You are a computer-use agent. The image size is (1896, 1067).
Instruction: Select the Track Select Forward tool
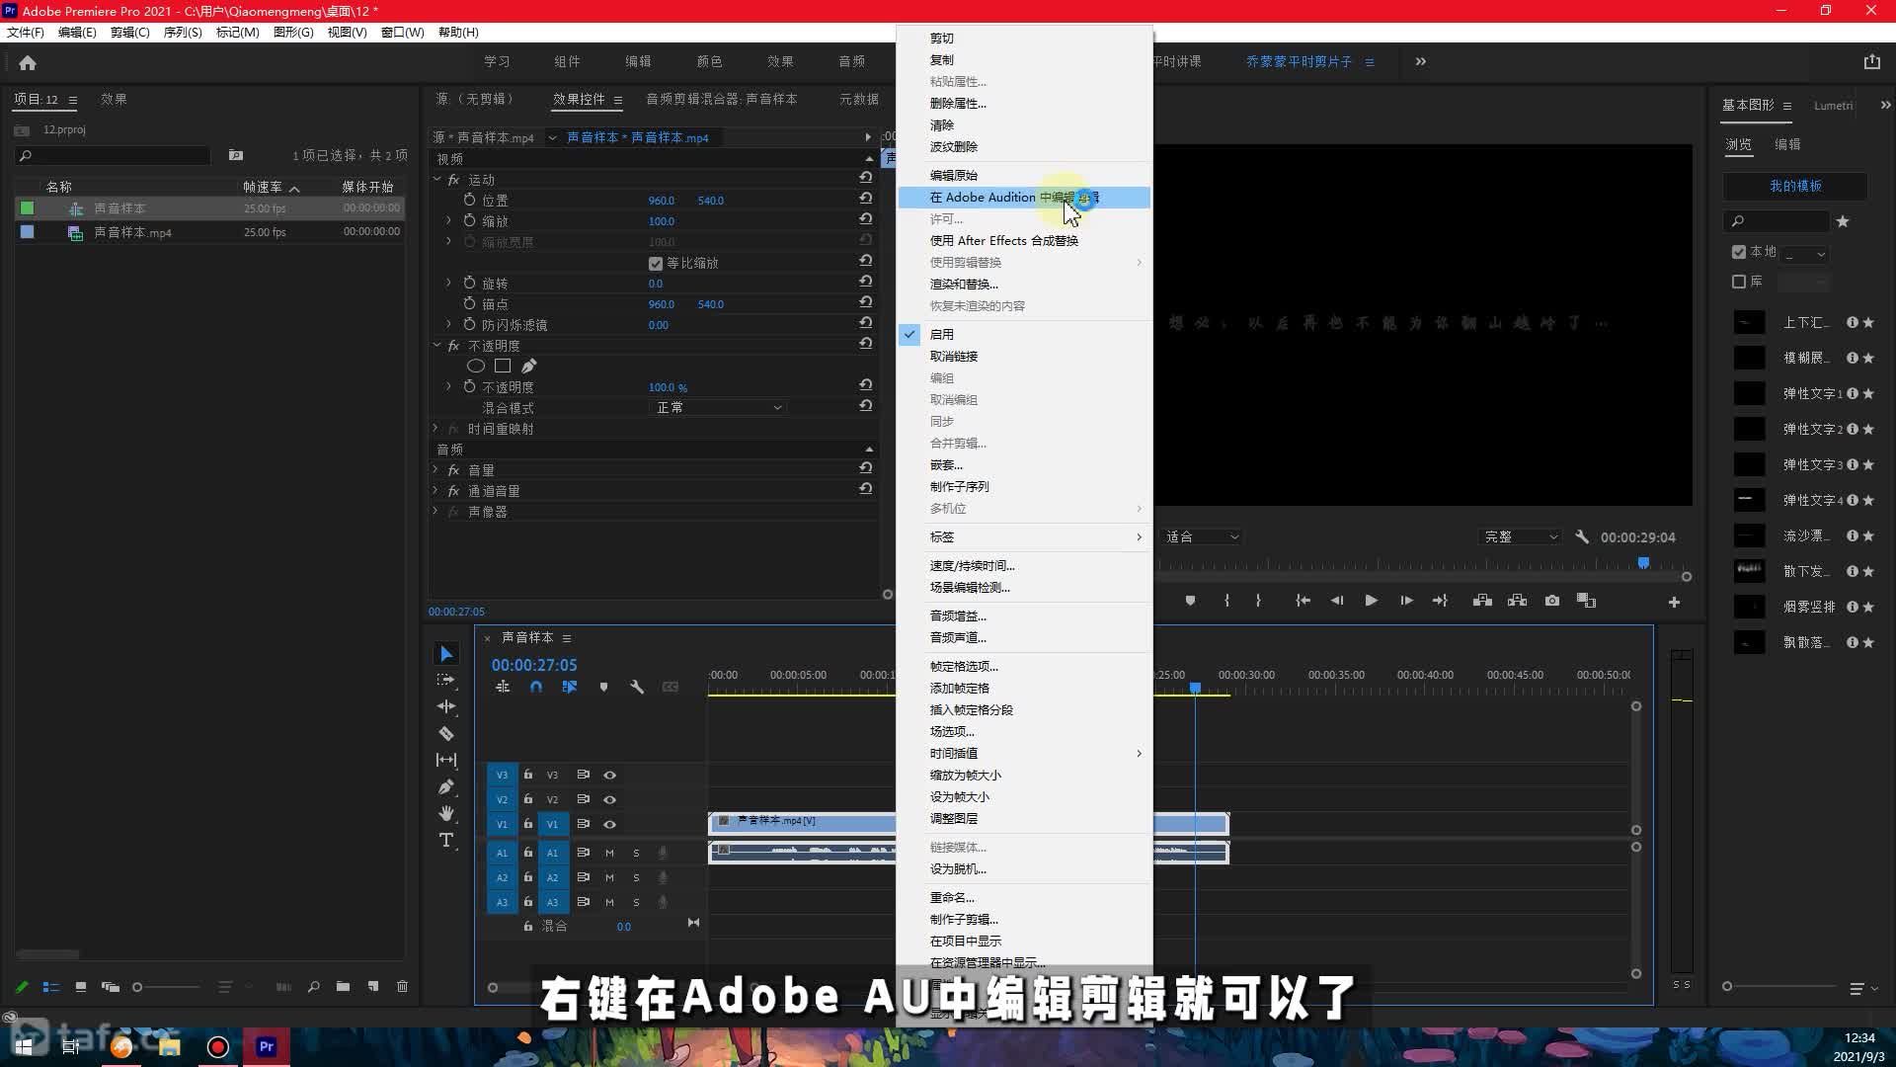(446, 680)
